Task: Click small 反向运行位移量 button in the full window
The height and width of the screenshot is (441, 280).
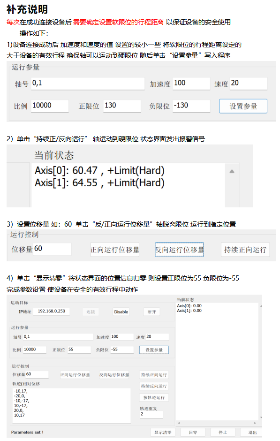Action: tap(114, 375)
